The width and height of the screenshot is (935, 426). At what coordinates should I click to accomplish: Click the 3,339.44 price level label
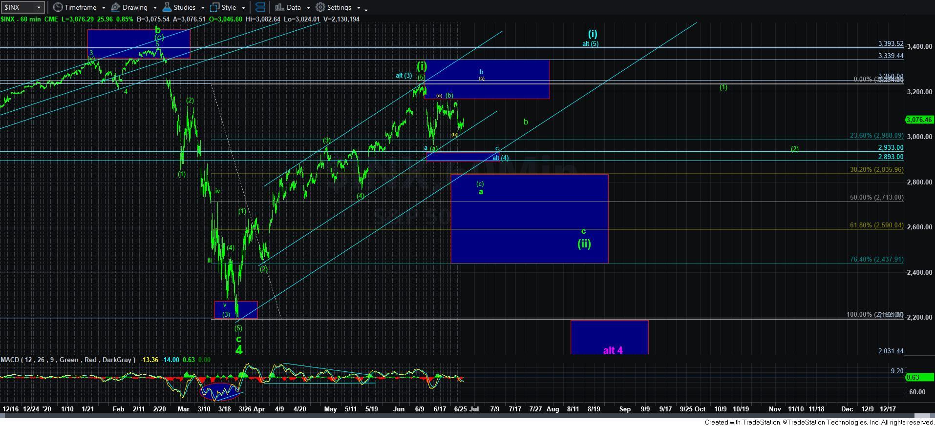point(891,56)
